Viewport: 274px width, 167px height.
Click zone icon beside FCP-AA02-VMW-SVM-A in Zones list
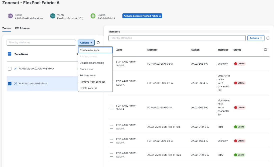[16, 84]
